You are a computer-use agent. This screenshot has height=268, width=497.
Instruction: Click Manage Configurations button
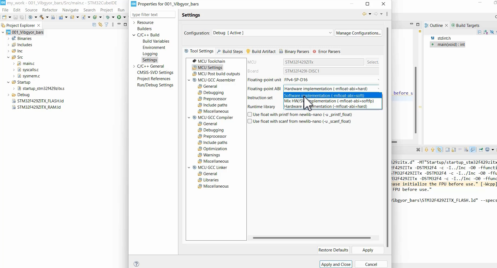click(x=358, y=33)
